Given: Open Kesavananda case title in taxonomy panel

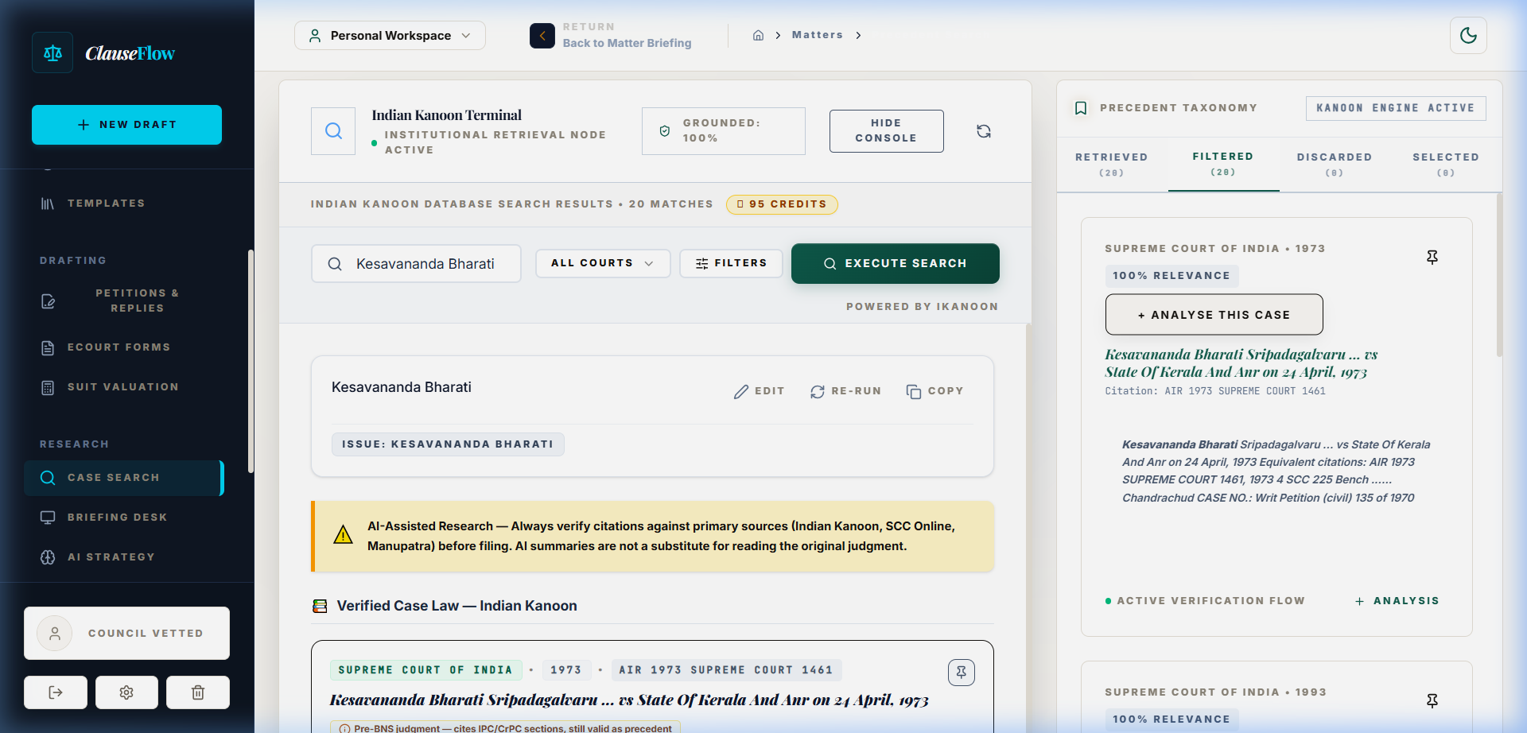Looking at the screenshot, I should [x=1241, y=363].
